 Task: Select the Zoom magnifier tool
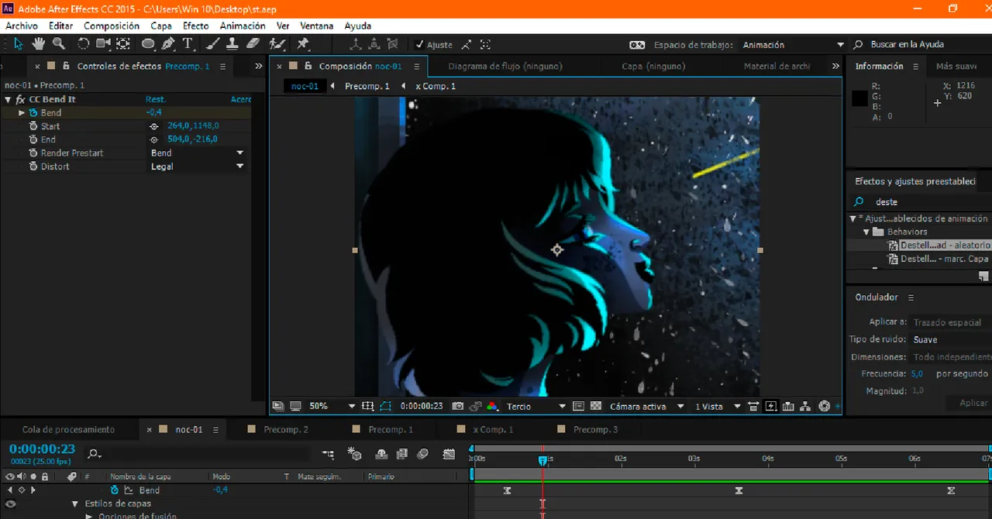(x=59, y=44)
